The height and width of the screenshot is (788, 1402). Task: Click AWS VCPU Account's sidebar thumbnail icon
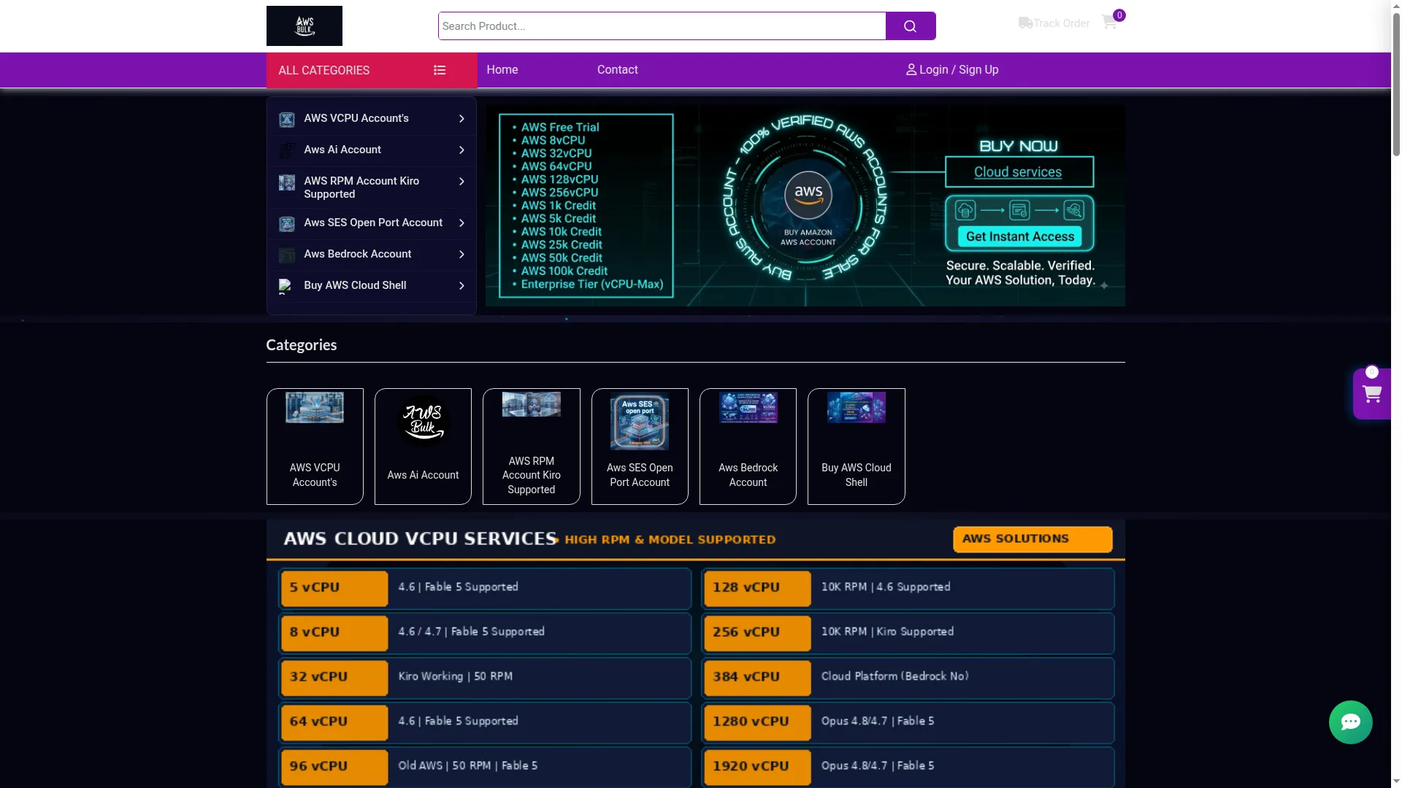(287, 119)
